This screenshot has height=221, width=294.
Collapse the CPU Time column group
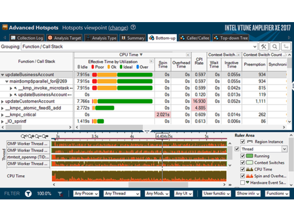[188, 55]
